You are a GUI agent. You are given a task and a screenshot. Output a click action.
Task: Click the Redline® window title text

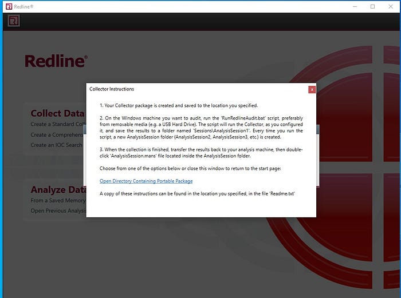(23, 7)
